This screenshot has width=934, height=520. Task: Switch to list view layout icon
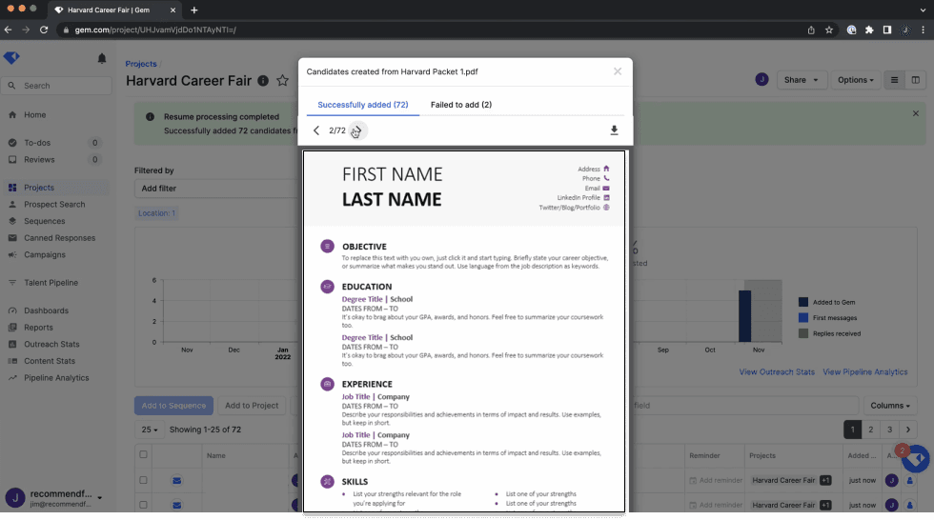coord(894,80)
